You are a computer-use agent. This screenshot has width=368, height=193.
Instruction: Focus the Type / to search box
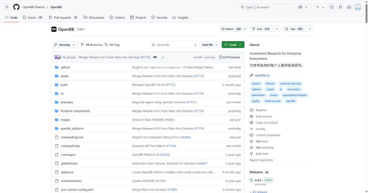pos(267,7)
